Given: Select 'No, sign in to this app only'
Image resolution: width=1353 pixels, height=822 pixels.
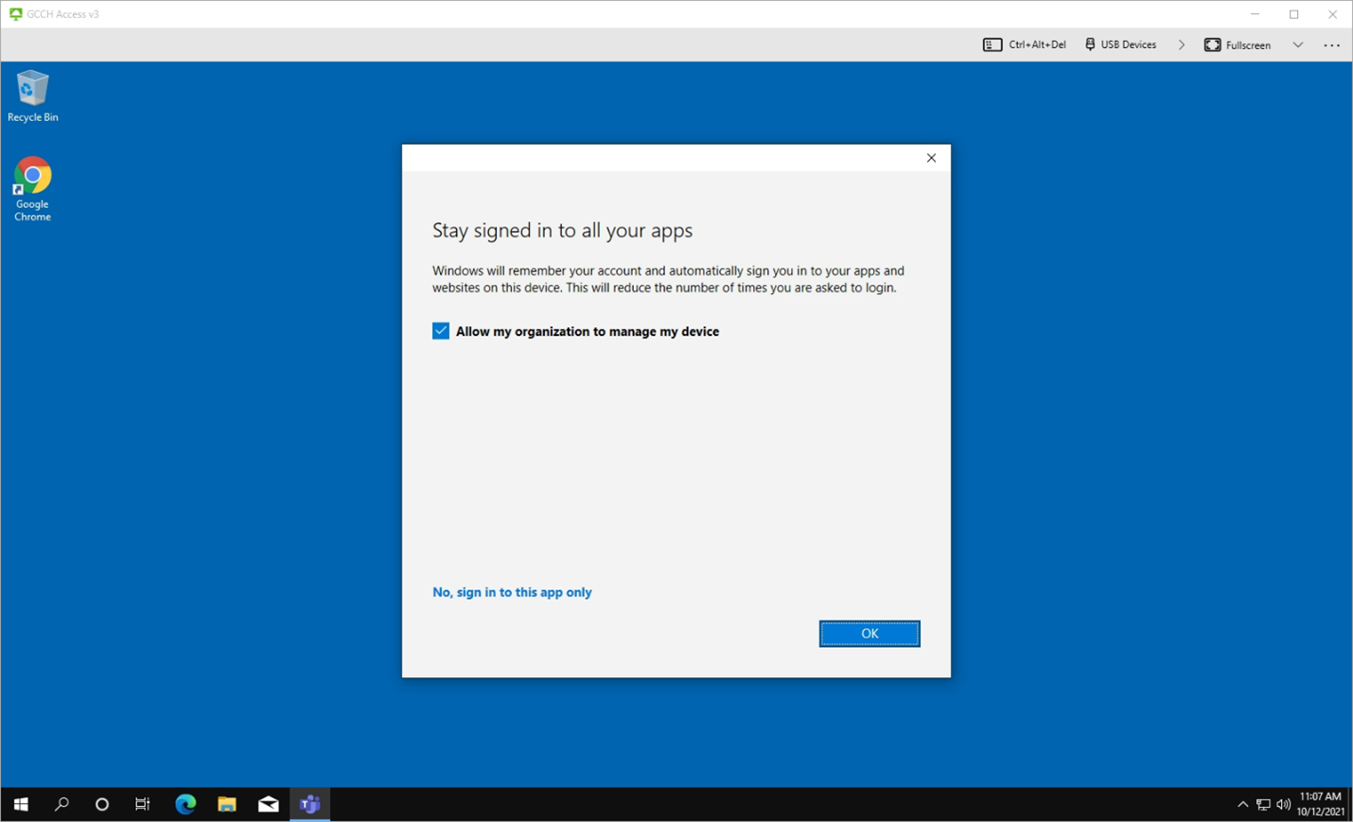Looking at the screenshot, I should pyautogui.click(x=512, y=591).
